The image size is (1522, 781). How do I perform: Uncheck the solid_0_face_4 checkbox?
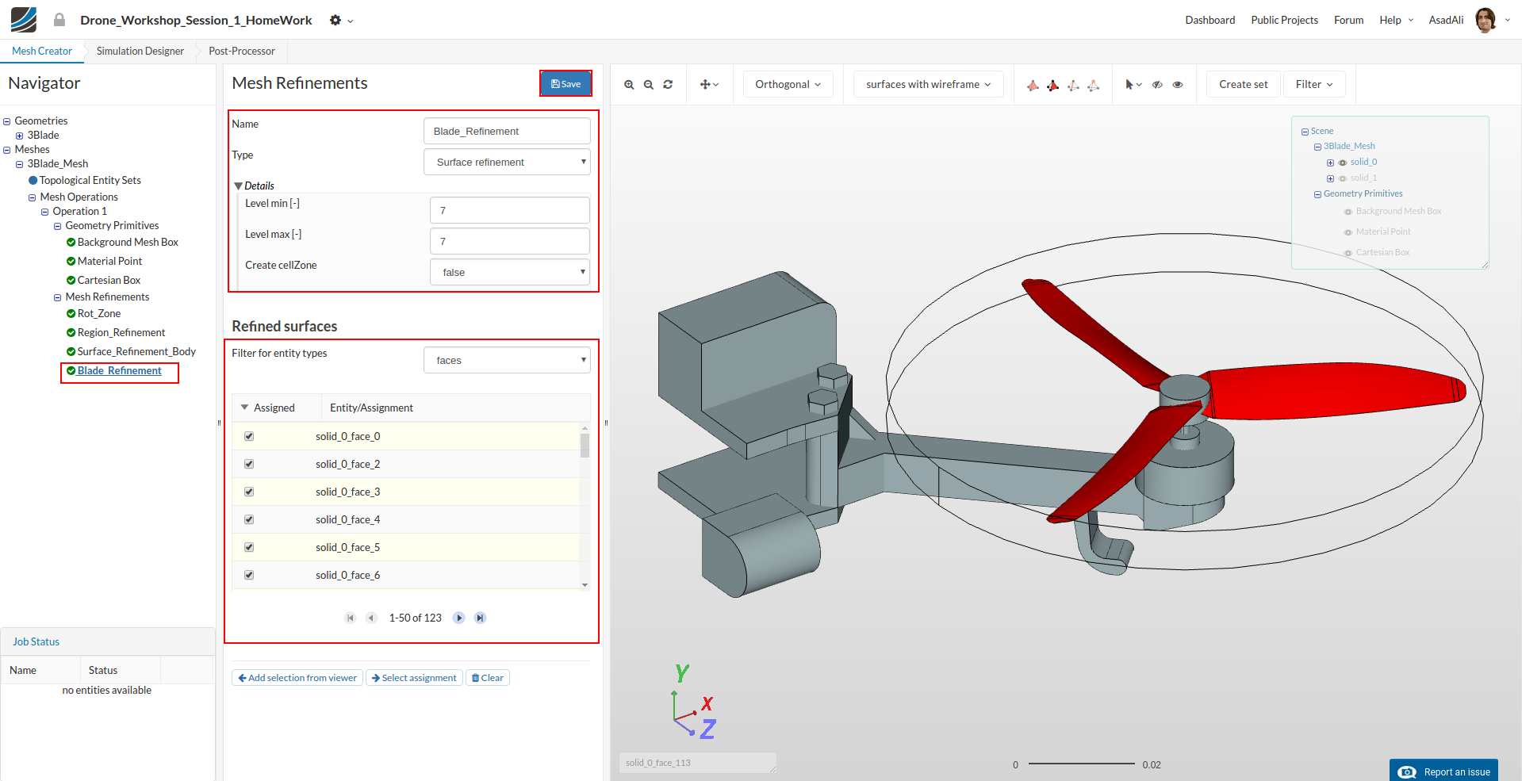click(249, 519)
